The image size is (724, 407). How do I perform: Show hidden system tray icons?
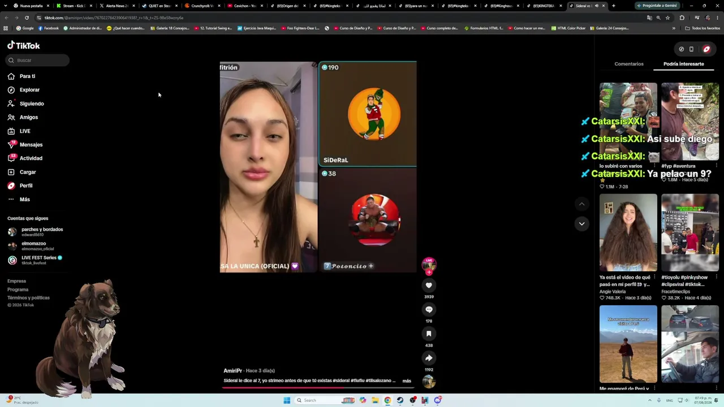coord(650,400)
